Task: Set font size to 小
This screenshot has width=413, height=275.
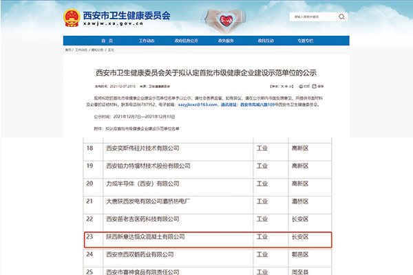Action: 290,87
